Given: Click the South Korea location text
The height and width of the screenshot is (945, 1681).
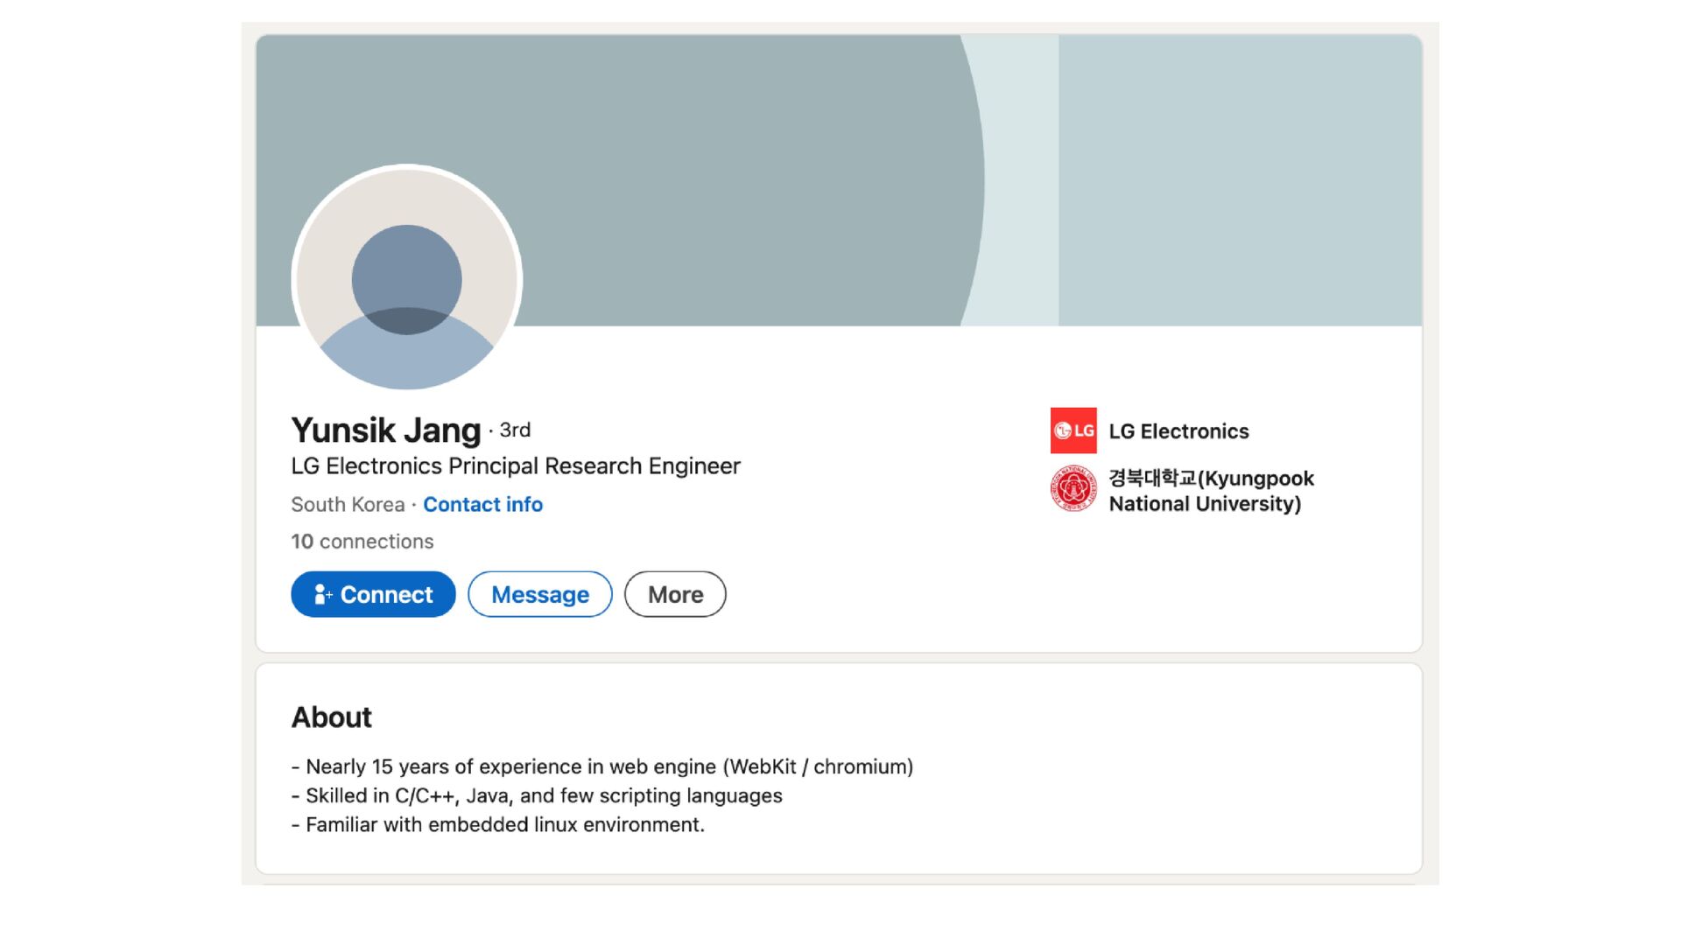Looking at the screenshot, I should [348, 505].
